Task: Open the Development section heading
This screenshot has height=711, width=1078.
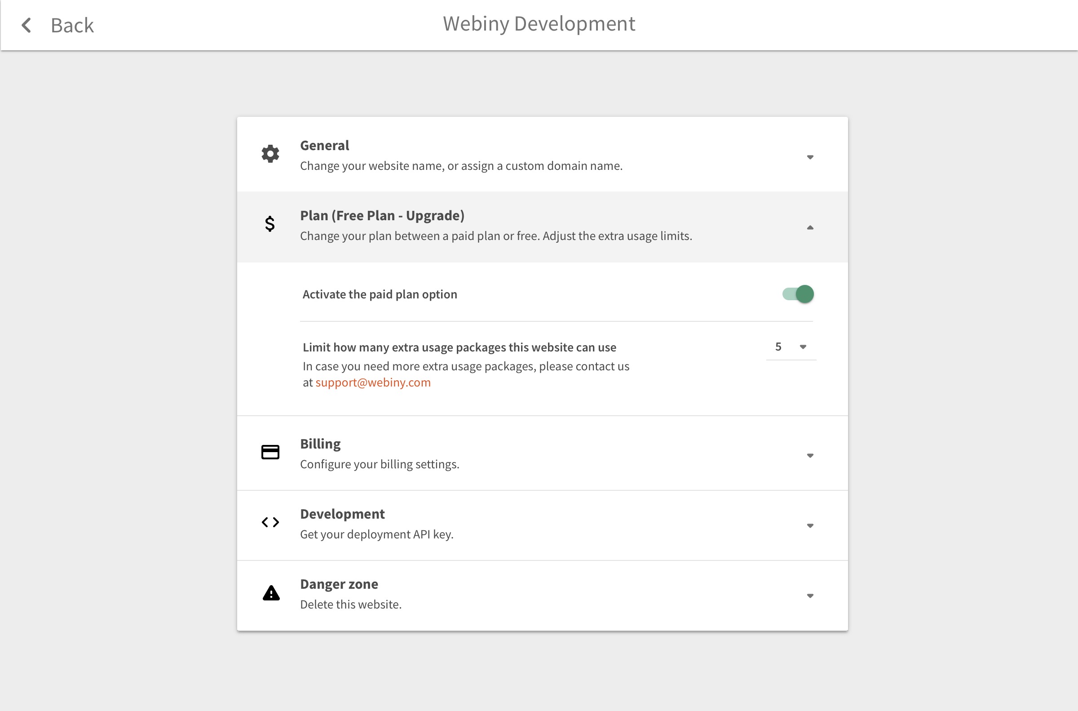Action: 342,514
